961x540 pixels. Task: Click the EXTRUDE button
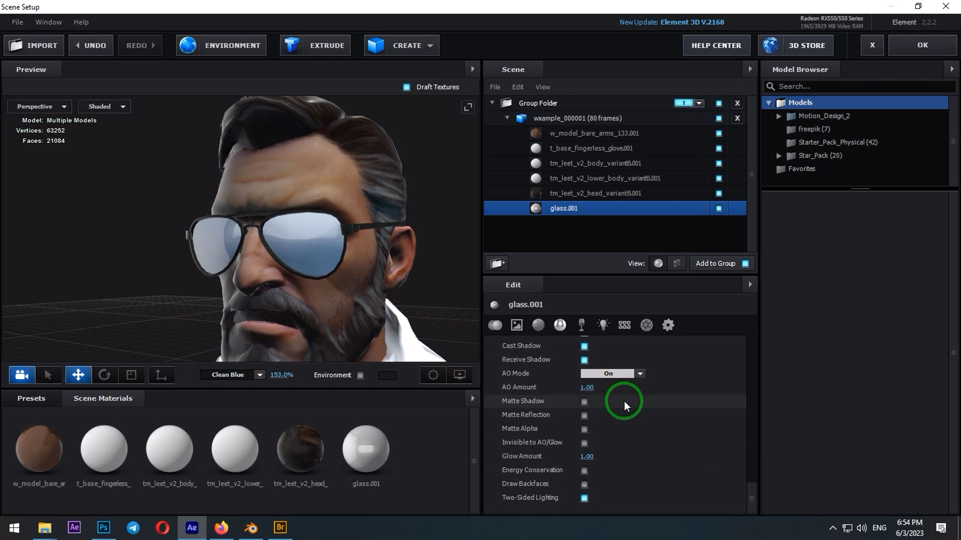click(x=315, y=45)
